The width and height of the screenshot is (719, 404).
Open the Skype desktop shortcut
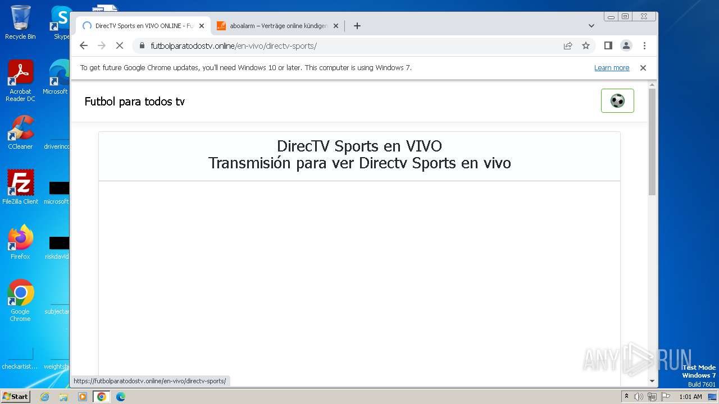click(61, 22)
